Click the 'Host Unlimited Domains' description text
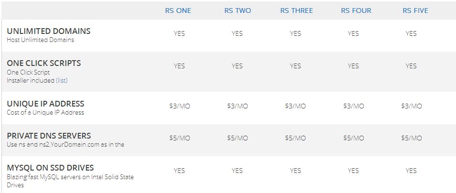Viewport: 456px width, 193px height. click(x=40, y=40)
